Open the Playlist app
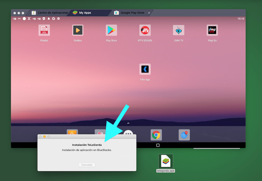This screenshot has height=181, width=262. point(44,30)
